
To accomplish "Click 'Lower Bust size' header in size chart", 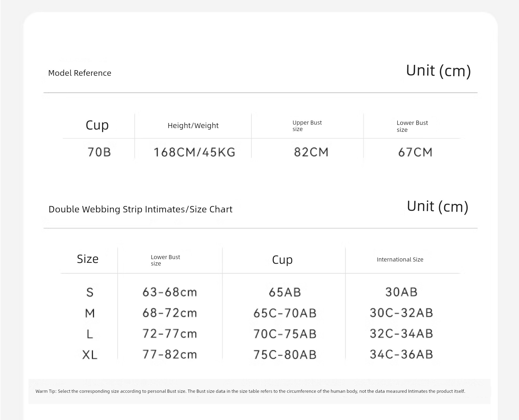I will [165, 260].
